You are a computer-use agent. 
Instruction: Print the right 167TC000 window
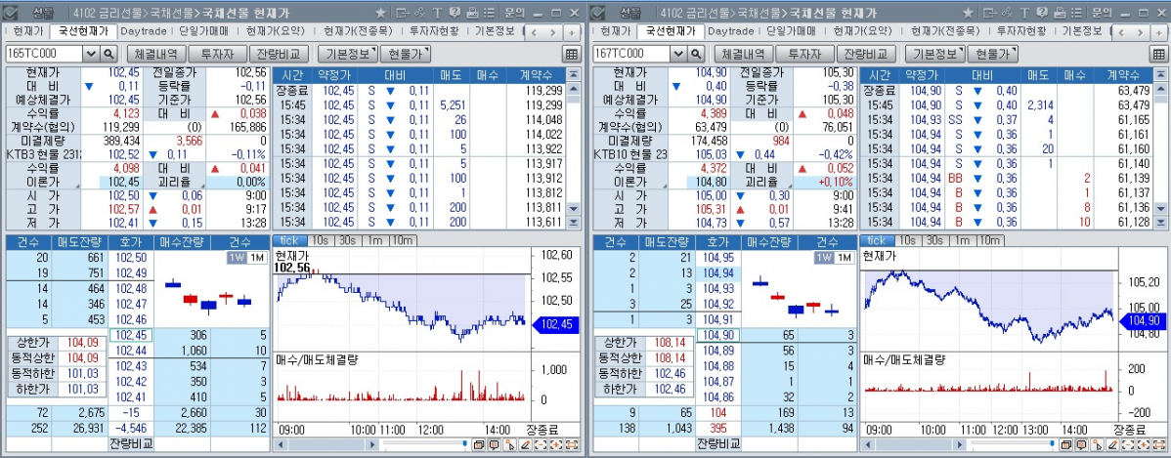click(1059, 13)
